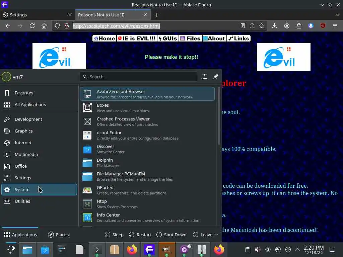Pin the application launcher open
Image resolution: width=343 pixels, height=257 pixels.
216,77
